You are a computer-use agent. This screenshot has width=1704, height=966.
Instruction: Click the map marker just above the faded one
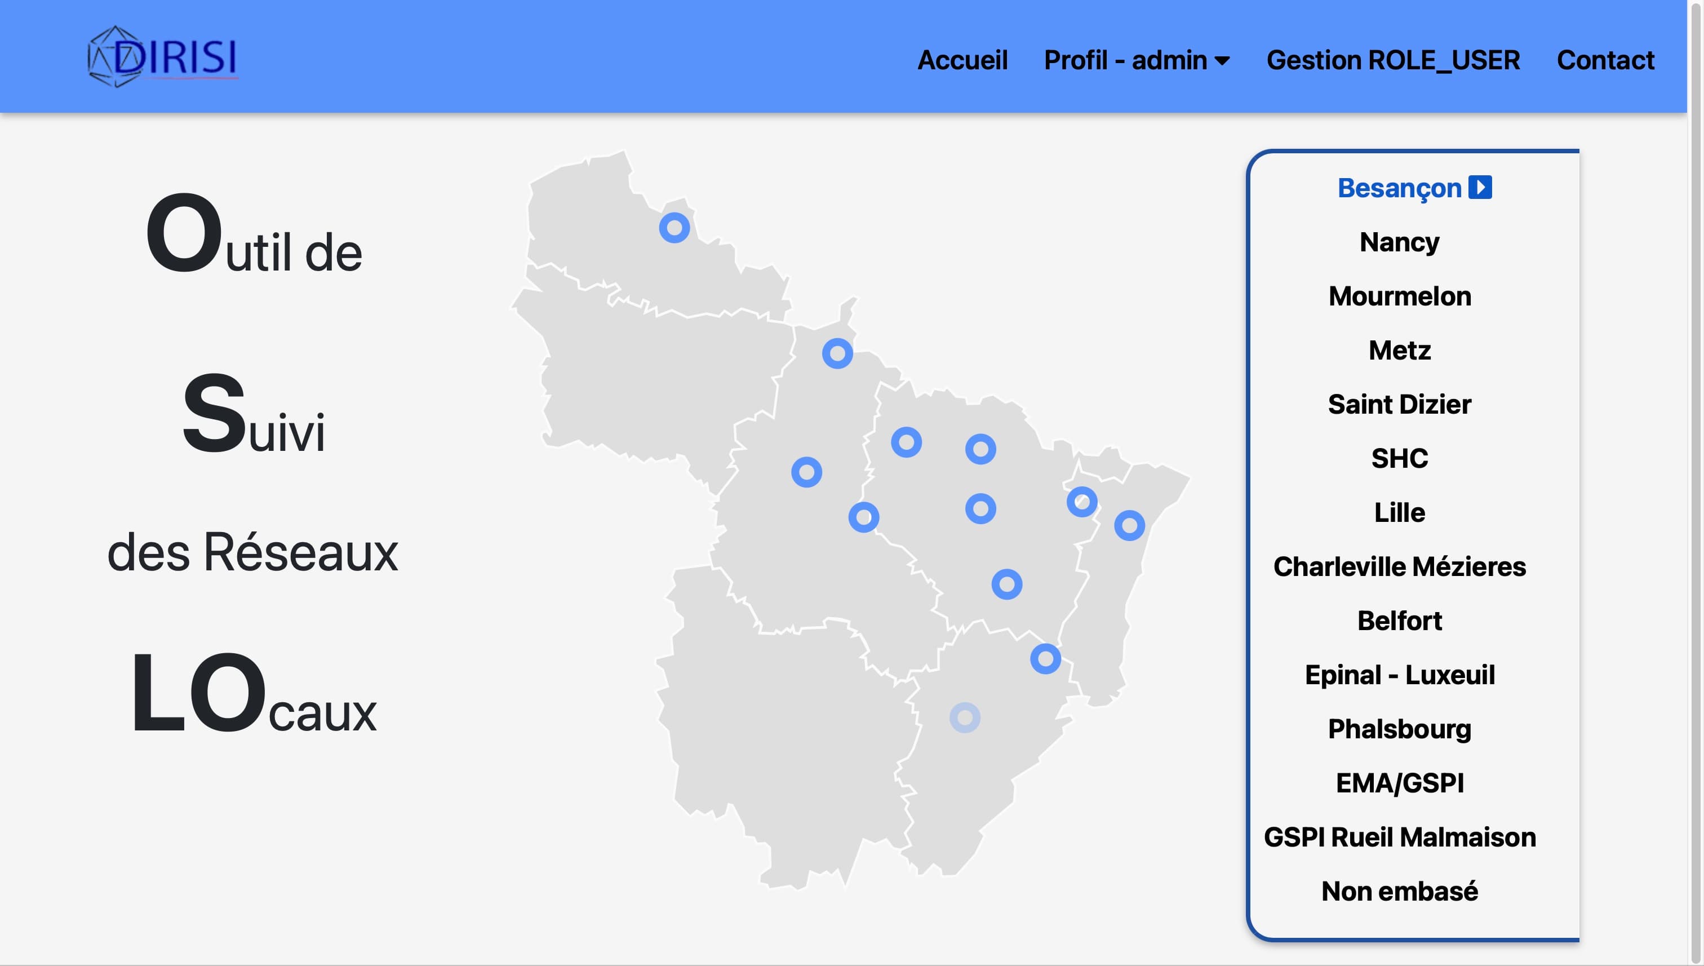pyautogui.click(x=1045, y=659)
